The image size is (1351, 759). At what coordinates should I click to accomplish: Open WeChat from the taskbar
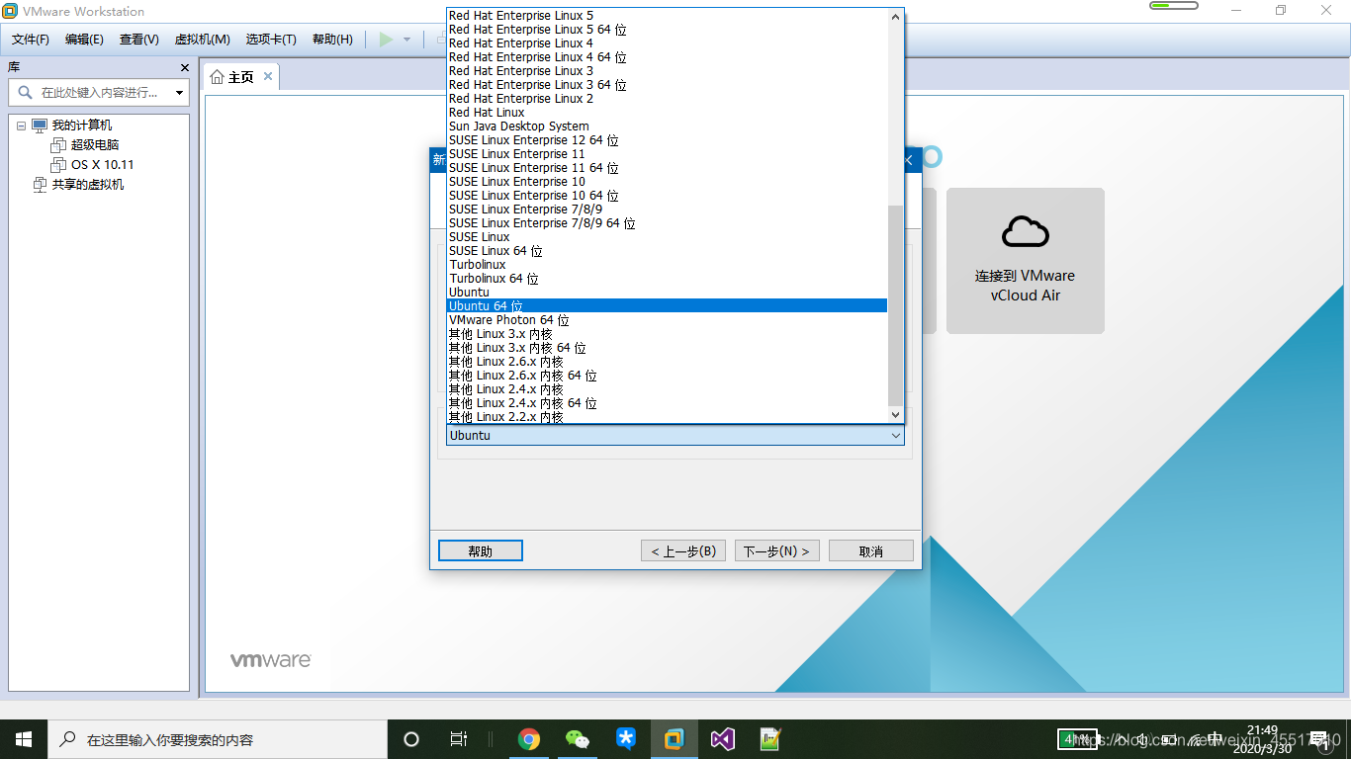pyautogui.click(x=578, y=739)
